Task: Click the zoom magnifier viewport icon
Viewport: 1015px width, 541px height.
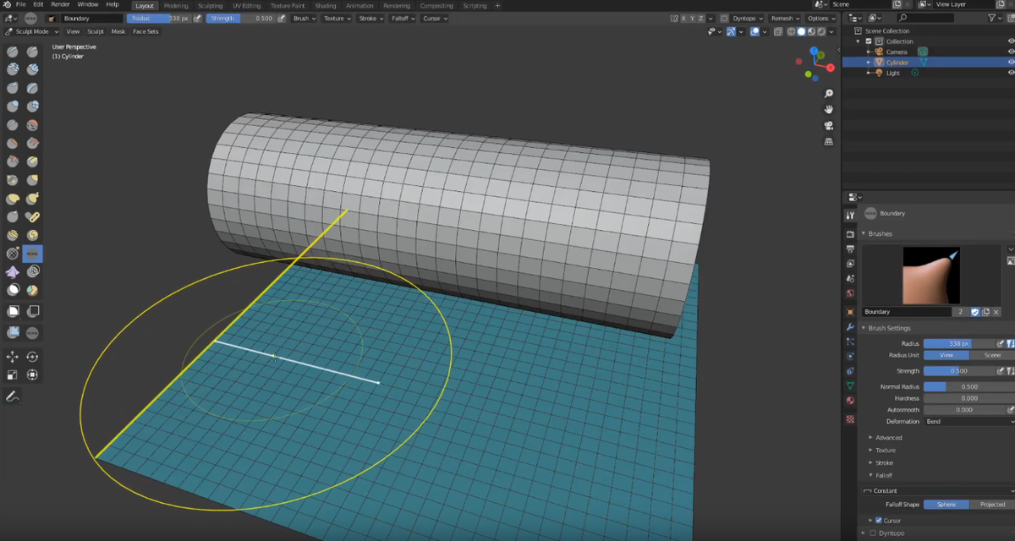Action: click(x=829, y=94)
